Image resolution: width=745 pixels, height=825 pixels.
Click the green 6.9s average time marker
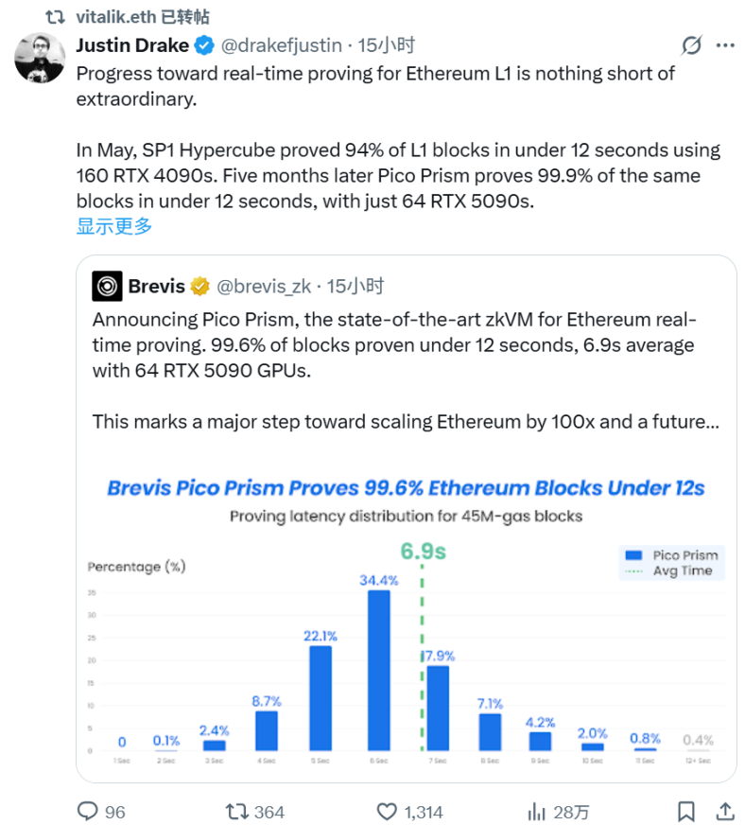(423, 549)
